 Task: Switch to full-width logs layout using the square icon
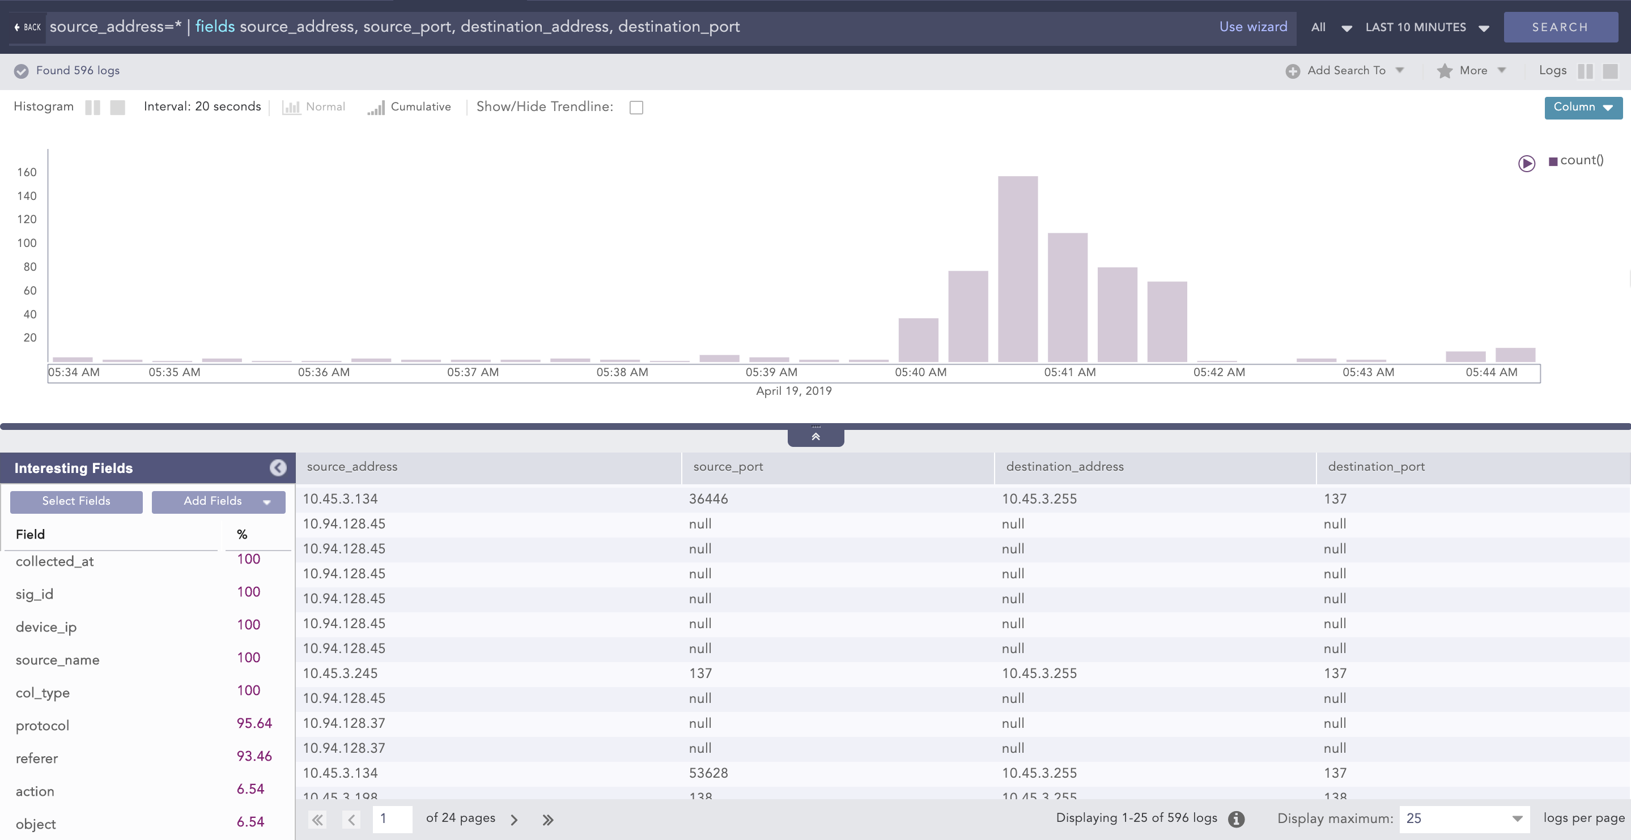pos(1611,71)
